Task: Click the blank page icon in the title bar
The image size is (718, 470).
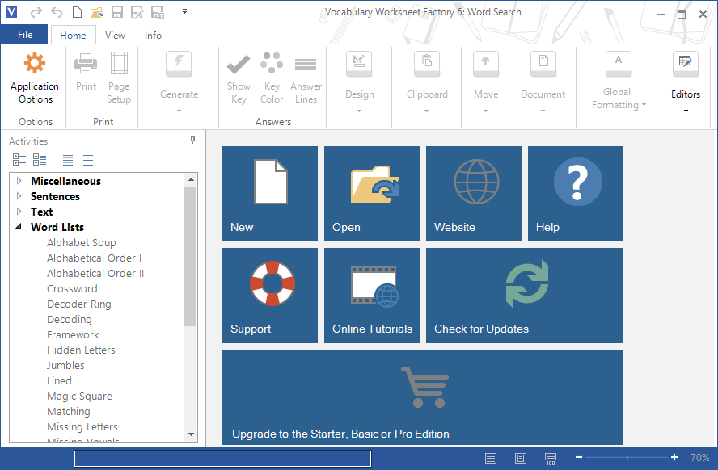Action: point(77,12)
